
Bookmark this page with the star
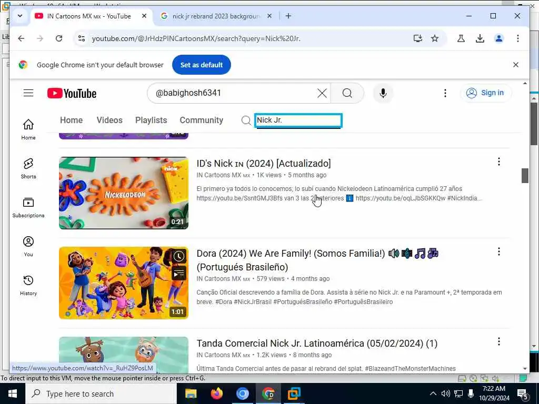435,38
